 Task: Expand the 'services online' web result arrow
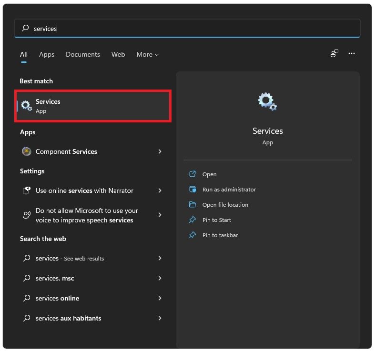click(160, 298)
